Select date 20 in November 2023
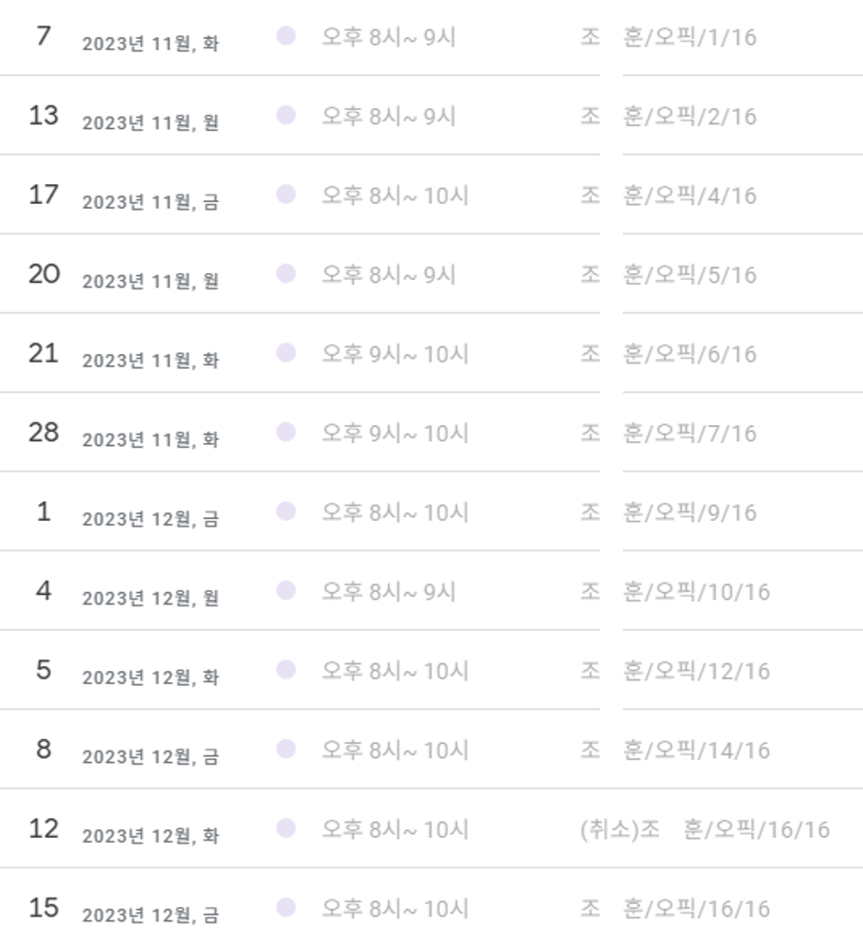The image size is (863, 946). [x=44, y=273]
